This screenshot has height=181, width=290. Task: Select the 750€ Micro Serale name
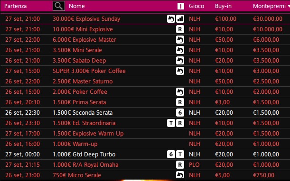click(77, 175)
